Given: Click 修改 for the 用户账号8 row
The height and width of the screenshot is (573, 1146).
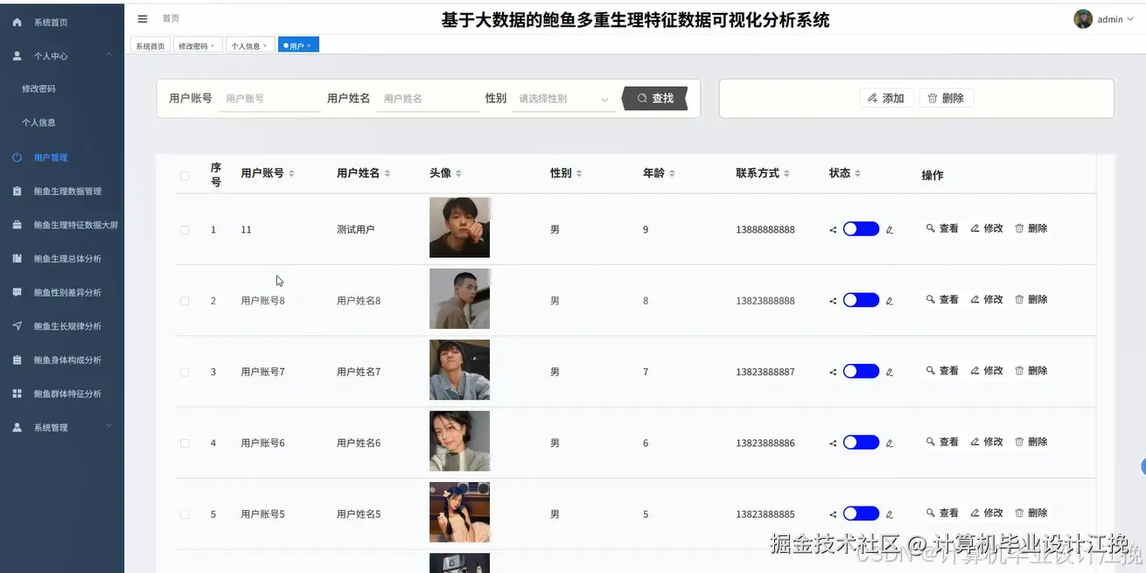Looking at the screenshot, I should [x=987, y=299].
